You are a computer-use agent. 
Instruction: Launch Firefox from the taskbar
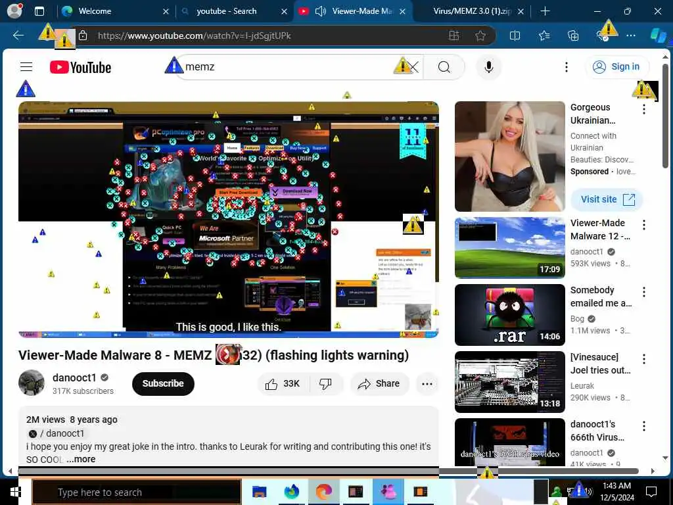(291, 492)
